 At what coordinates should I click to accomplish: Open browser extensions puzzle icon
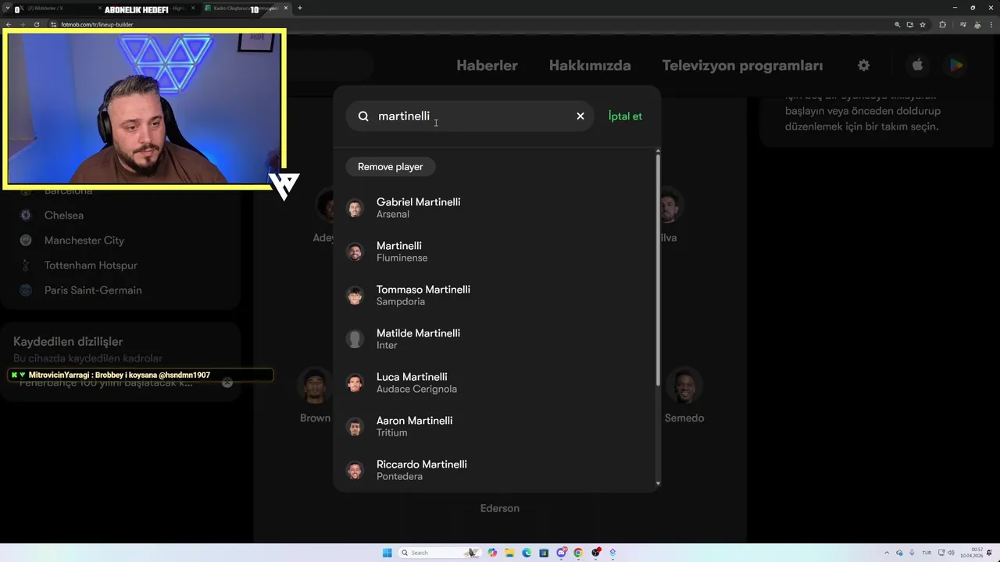[x=942, y=24]
